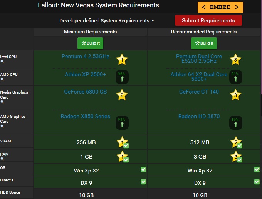The height and width of the screenshot is (199, 262).
Task: Click the search icon under AMD Graphics Card
Action: coord(2,126)
